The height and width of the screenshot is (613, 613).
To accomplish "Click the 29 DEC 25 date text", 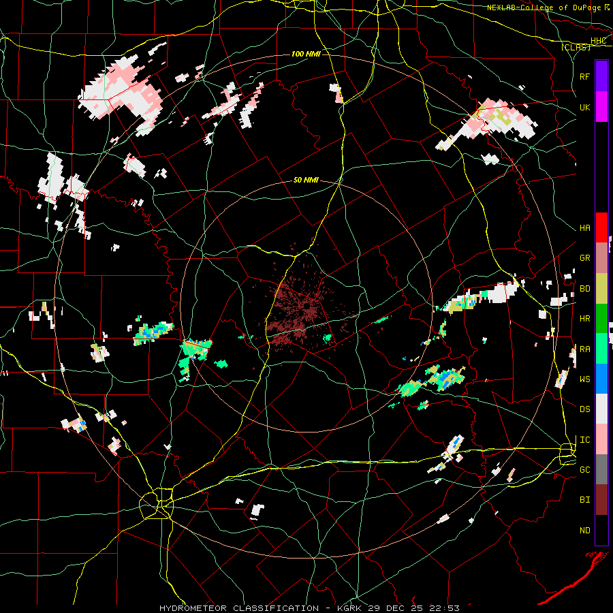I will [x=396, y=608].
